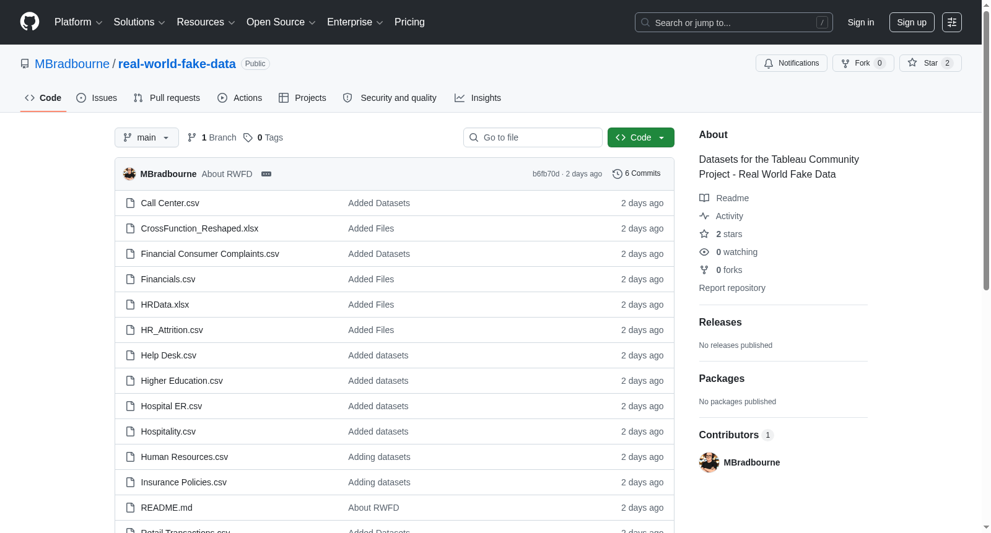
Task: Open the Insurance Policies.csv file
Action: [184, 482]
